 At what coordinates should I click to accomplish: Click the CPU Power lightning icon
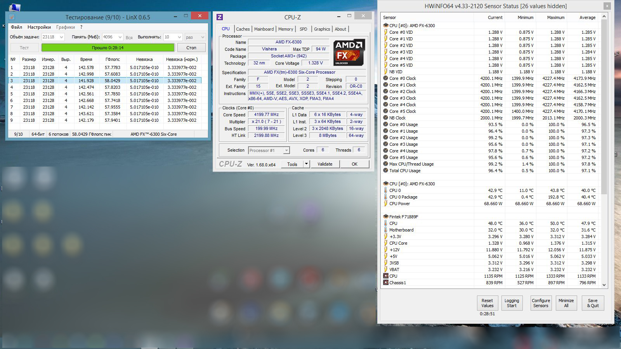pyautogui.click(x=386, y=204)
